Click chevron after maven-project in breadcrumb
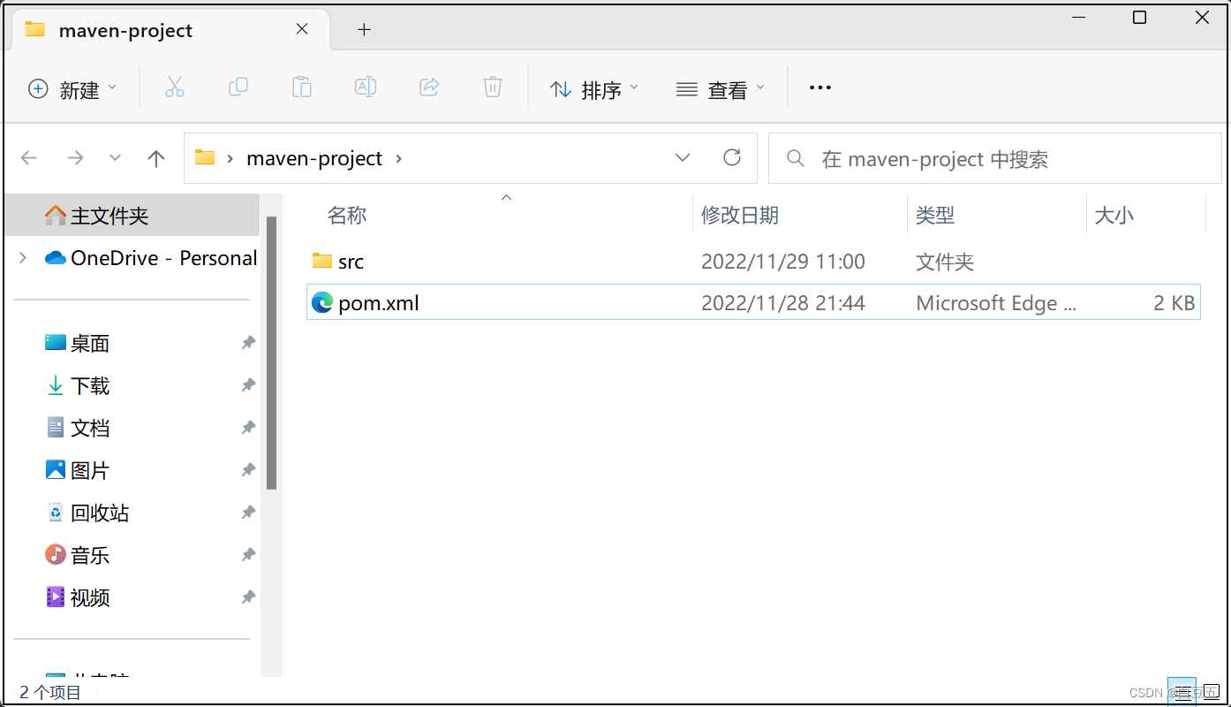Image resolution: width=1231 pixels, height=707 pixels. (399, 158)
